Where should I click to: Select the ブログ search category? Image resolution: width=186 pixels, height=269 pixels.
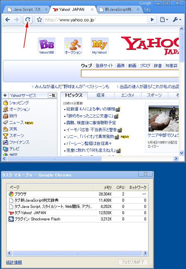tap(145, 66)
